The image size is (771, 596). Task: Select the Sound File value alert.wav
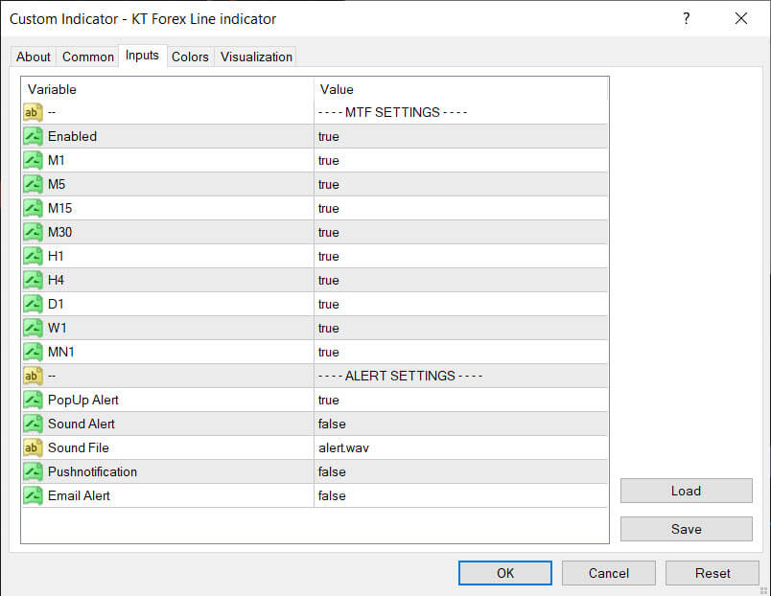[343, 448]
